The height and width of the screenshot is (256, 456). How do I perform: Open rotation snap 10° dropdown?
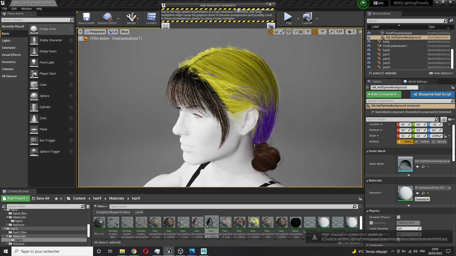pos(322,32)
